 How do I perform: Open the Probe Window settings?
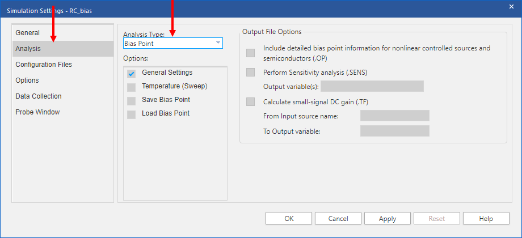63,112
